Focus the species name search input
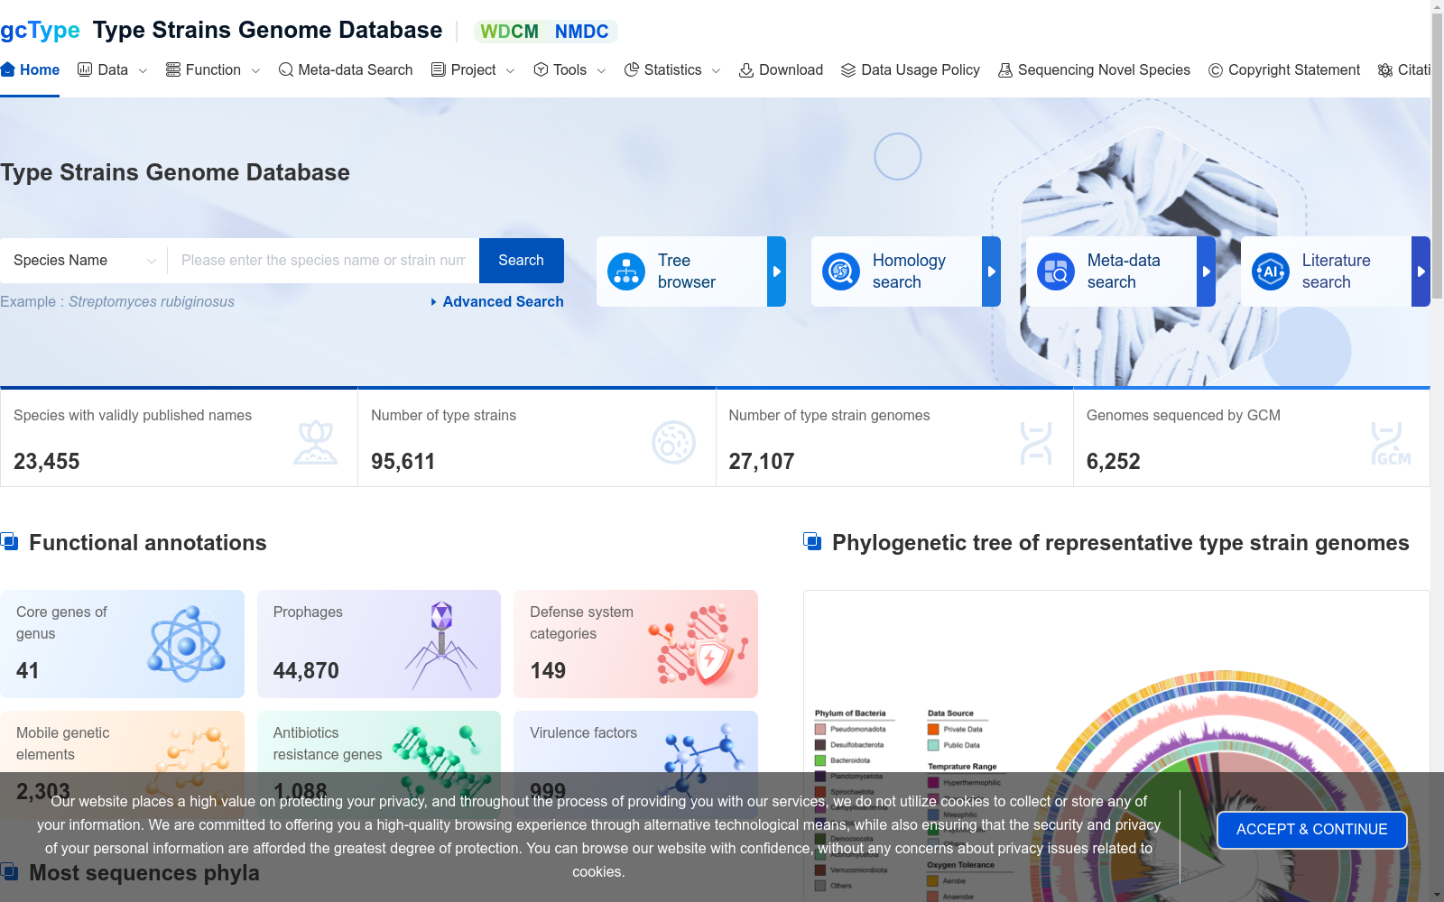The image size is (1444, 902). pyautogui.click(x=323, y=261)
